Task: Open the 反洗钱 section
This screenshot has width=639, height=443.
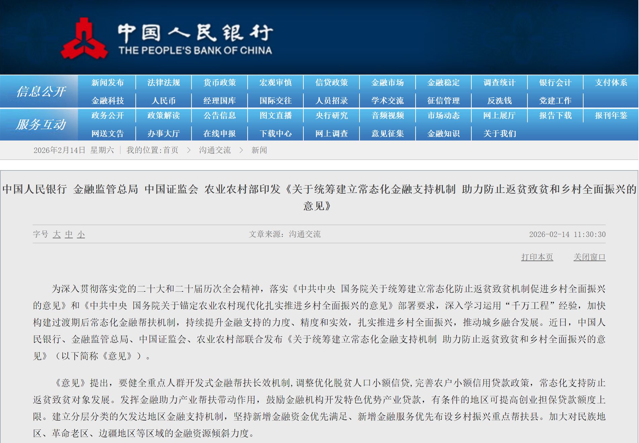Action: 499,100
